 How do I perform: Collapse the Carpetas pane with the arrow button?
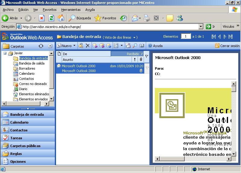coord(50,46)
